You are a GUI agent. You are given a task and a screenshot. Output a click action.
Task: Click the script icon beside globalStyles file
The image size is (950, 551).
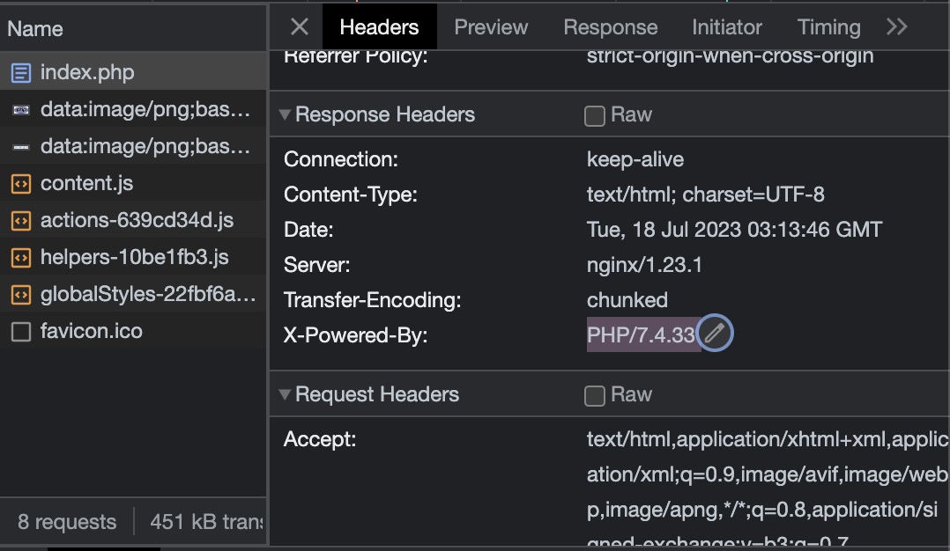click(x=20, y=295)
